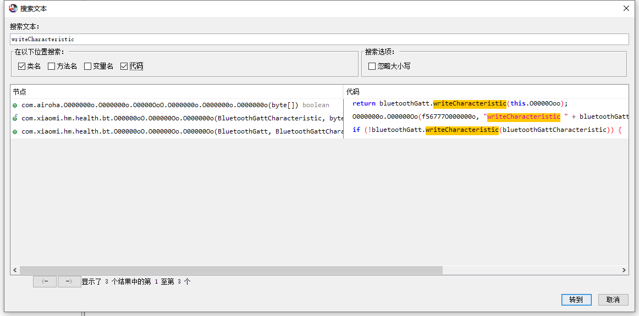Select the return bluetoothGatt.writeCharacteristic code line
Screen dimensions: 639x316
tap(460, 104)
